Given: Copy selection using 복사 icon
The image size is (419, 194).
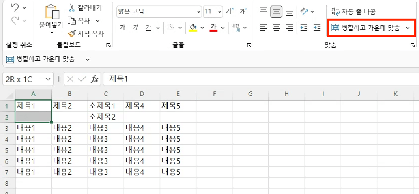Looking at the screenshot, I should pos(72,21).
